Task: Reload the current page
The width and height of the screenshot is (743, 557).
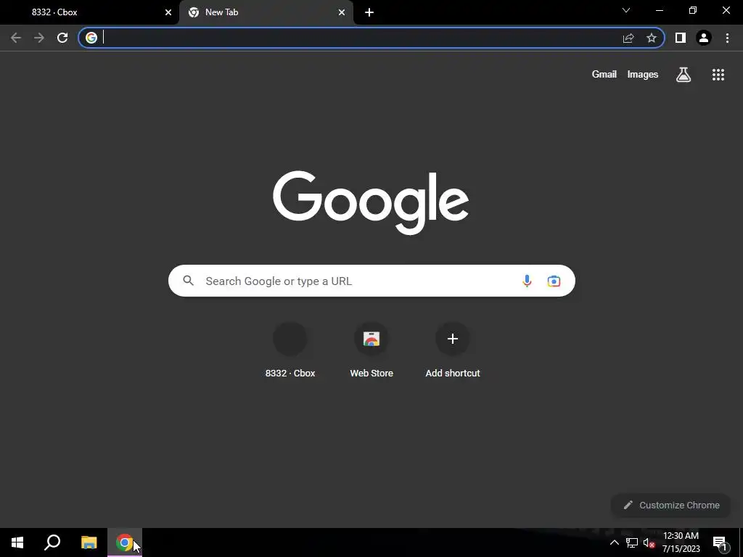Action: (62, 38)
